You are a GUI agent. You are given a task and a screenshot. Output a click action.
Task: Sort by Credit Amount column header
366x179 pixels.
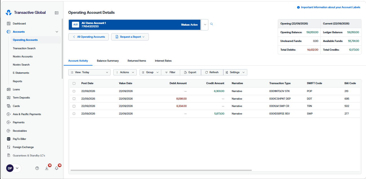click(215, 83)
